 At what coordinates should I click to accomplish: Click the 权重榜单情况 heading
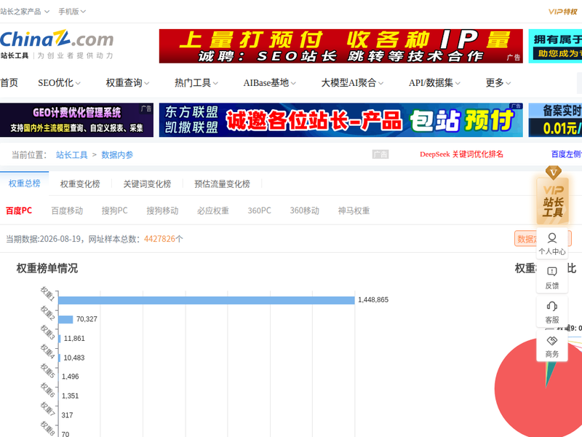click(47, 268)
